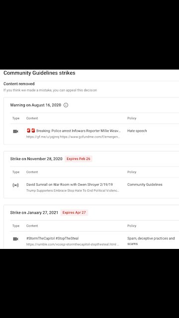Click live stream icon in David Sumrall row
179x318 pixels.
tap(15, 185)
